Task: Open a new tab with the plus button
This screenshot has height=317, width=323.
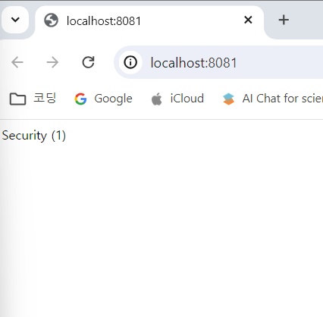Action: [x=284, y=20]
